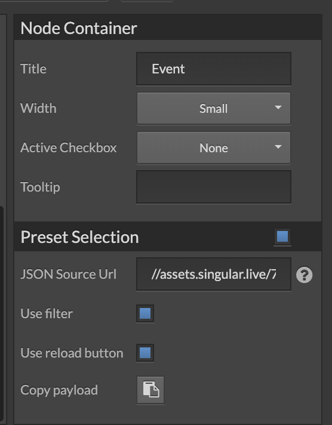Open the Active Checkbox dropdown showing None

pos(214,147)
